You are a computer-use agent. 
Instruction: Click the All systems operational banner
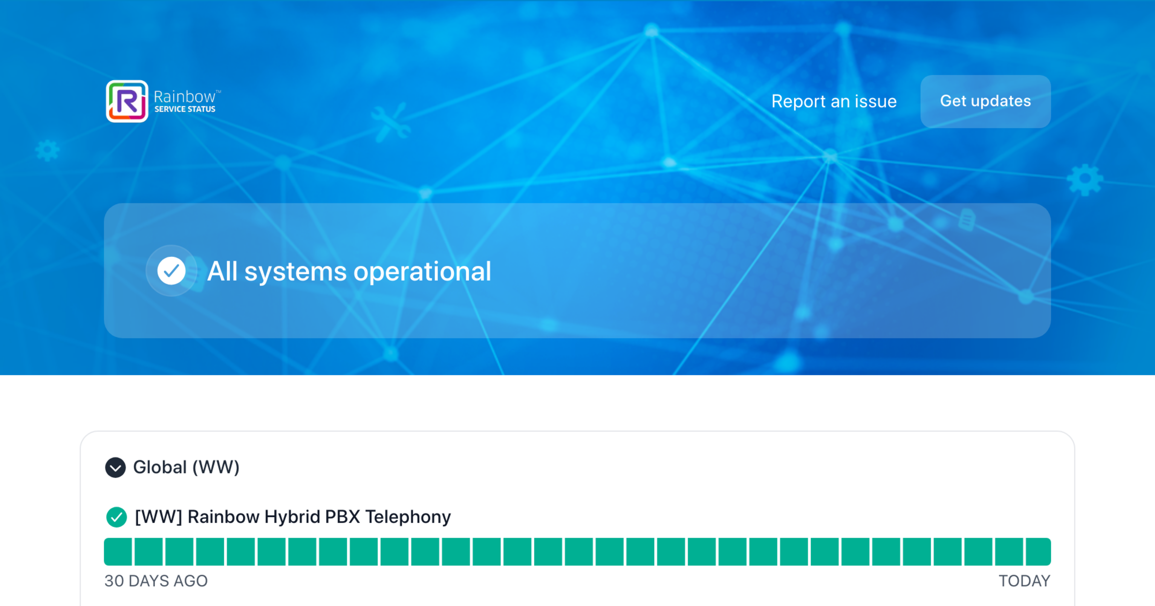pos(349,271)
